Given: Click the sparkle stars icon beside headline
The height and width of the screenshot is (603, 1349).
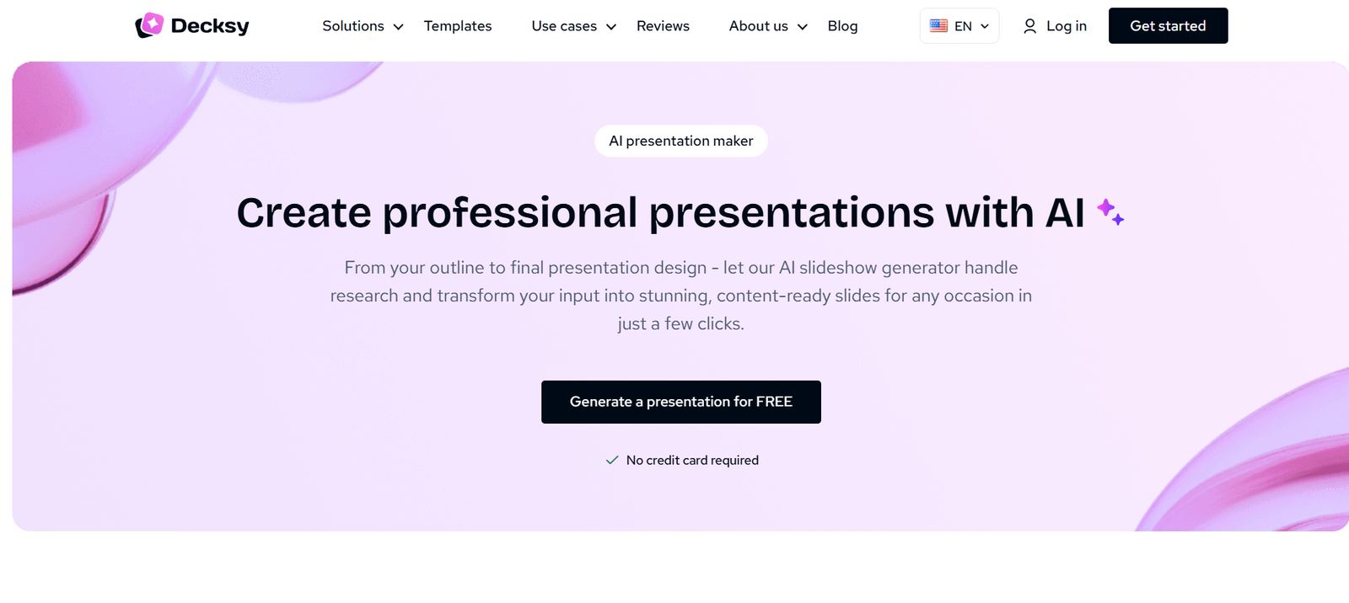Looking at the screenshot, I should (1110, 211).
